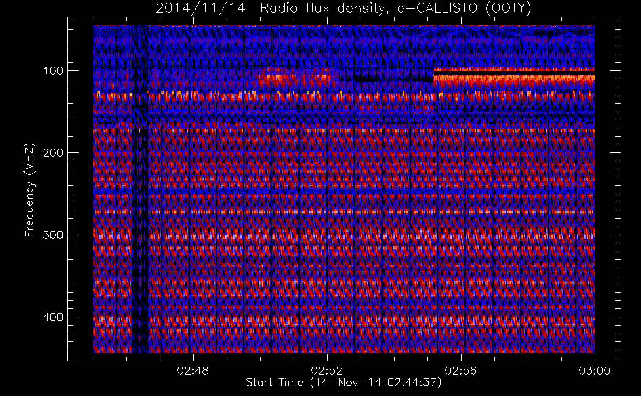The height and width of the screenshot is (396, 641).
Task: Click the 02:52 time tick label
Action: 327,371
